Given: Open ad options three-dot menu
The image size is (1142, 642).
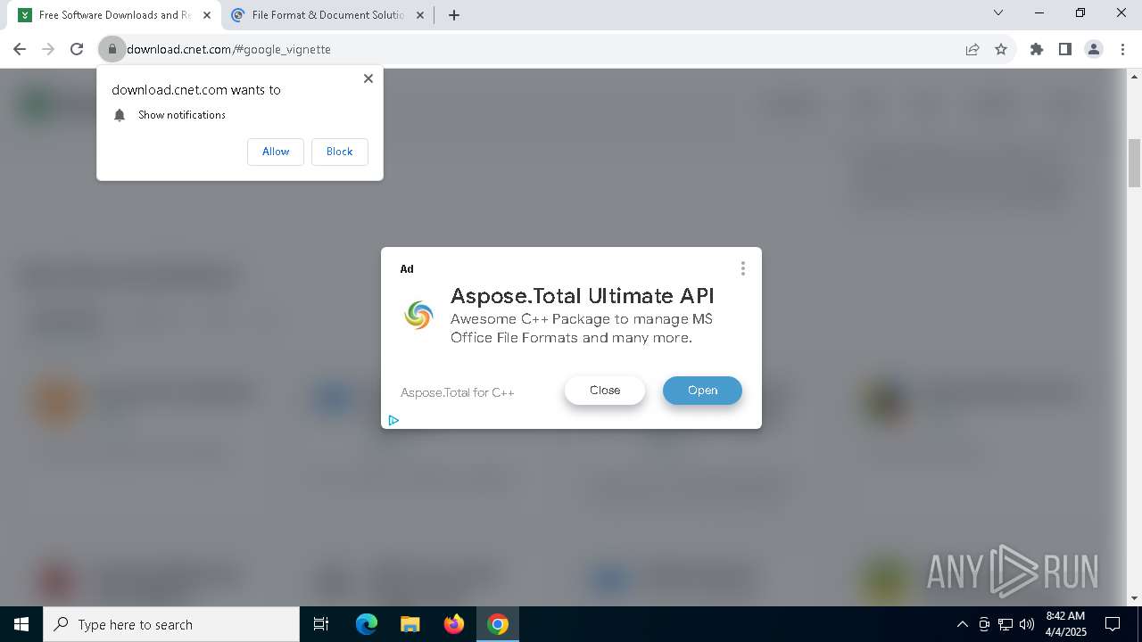Looking at the screenshot, I should 742,268.
